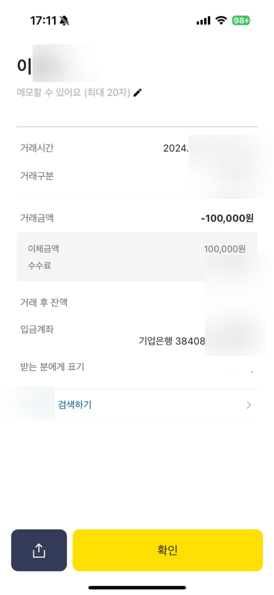Tap the 수수료 fee label
The image size is (274, 595).
click(x=39, y=265)
